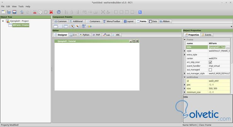The height and width of the screenshot is (127, 233).
Task: Add a Panel from the Forms palette
Action: click(x=61, y=26)
